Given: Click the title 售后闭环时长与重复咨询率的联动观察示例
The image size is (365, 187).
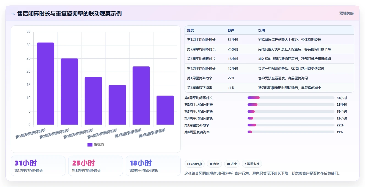Looking at the screenshot, I should tap(69, 13).
